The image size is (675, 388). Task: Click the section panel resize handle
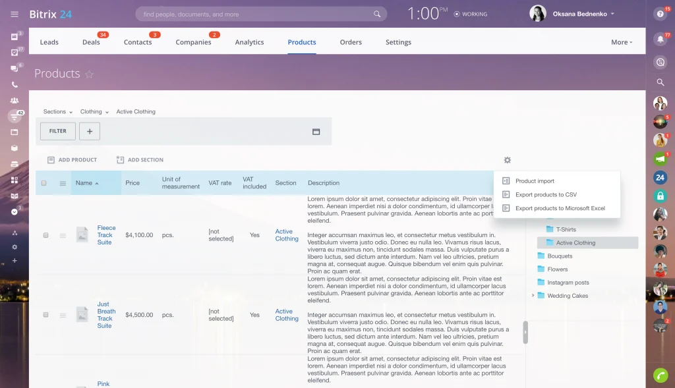tap(525, 333)
